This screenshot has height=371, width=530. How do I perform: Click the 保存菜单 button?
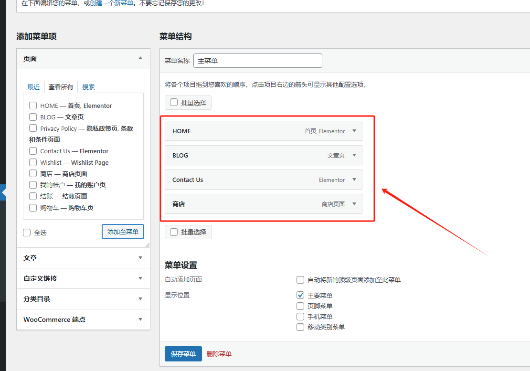coord(183,353)
